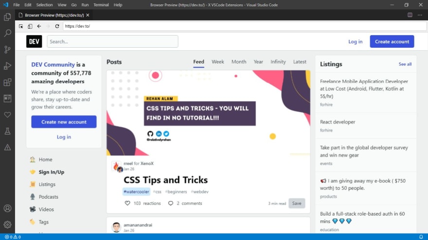428x240 pixels.
Task: Click the heart icon in activity bar
Action: pyautogui.click(x=7, y=115)
